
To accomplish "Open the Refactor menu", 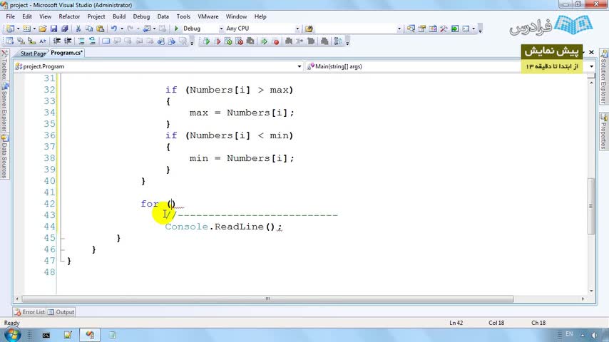I will coord(69,16).
